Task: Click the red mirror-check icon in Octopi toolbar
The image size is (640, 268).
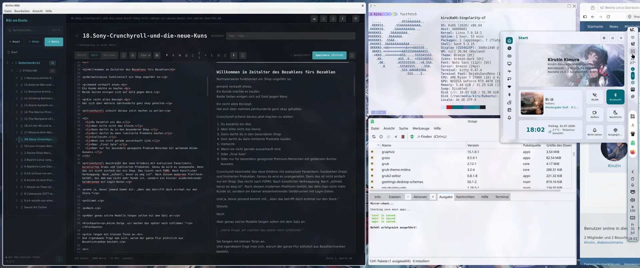Action: click(x=403, y=137)
